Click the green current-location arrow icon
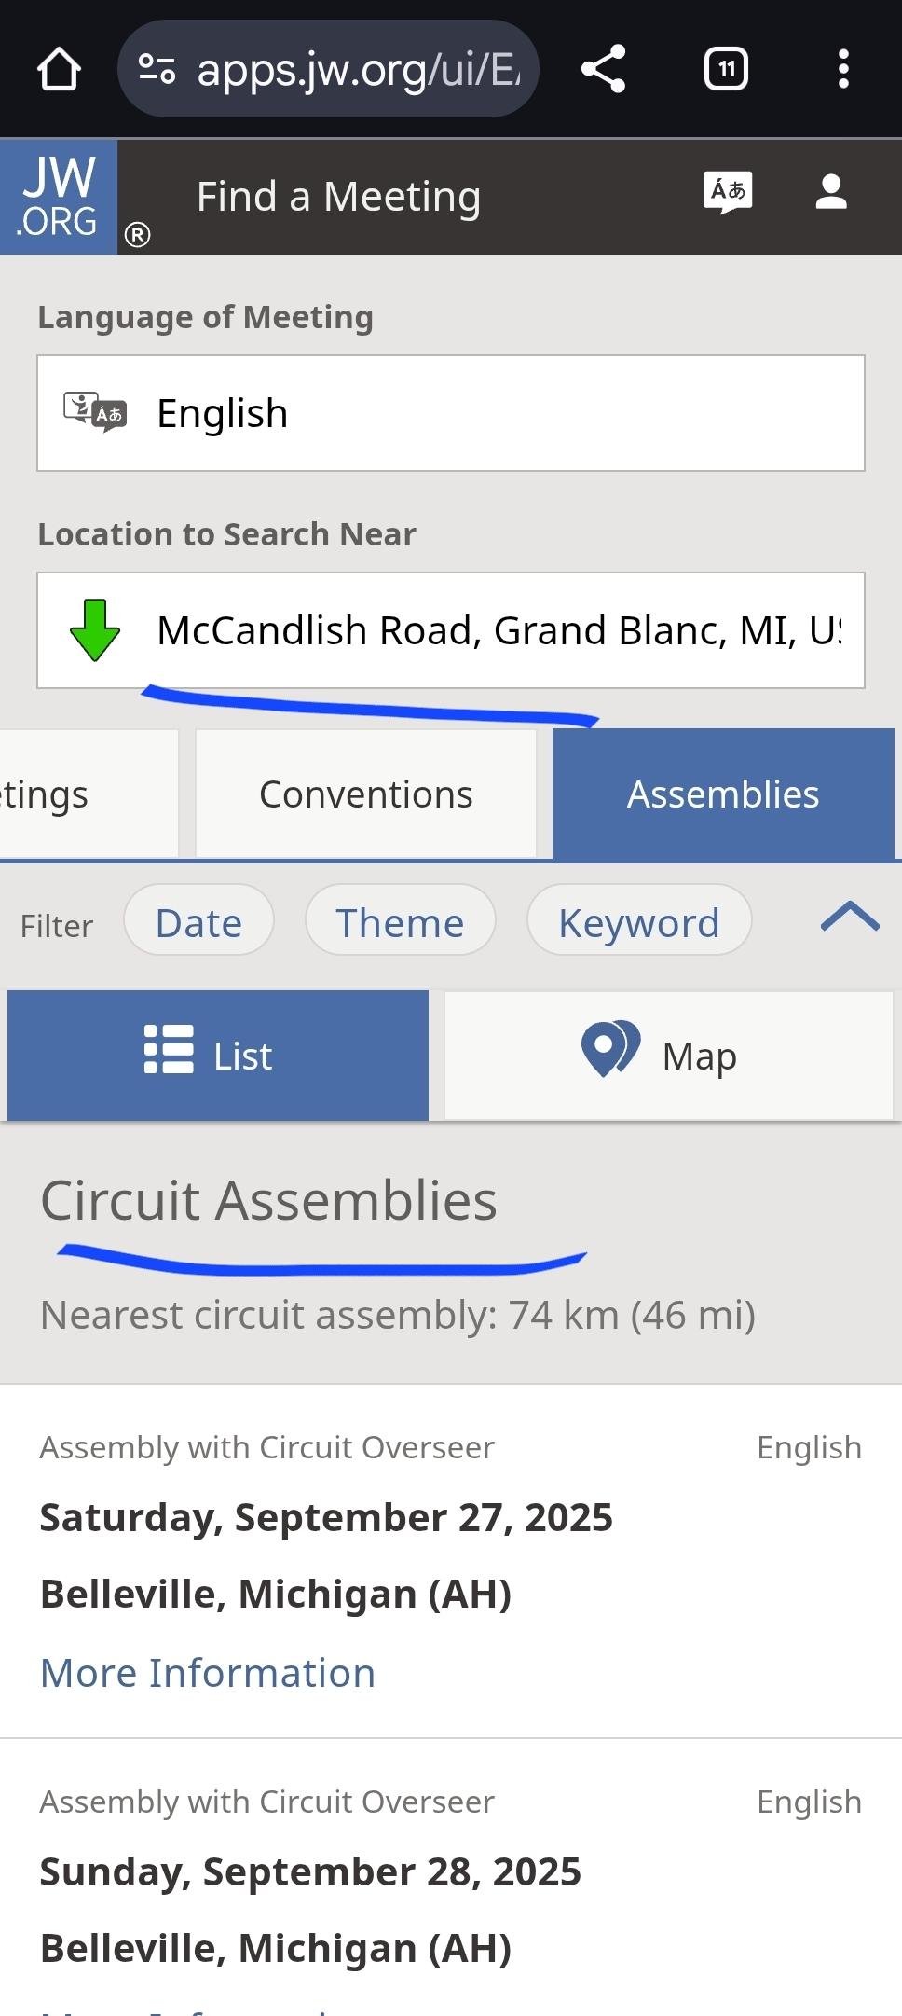Image resolution: width=902 pixels, height=2016 pixels. (x=95, y=630)
